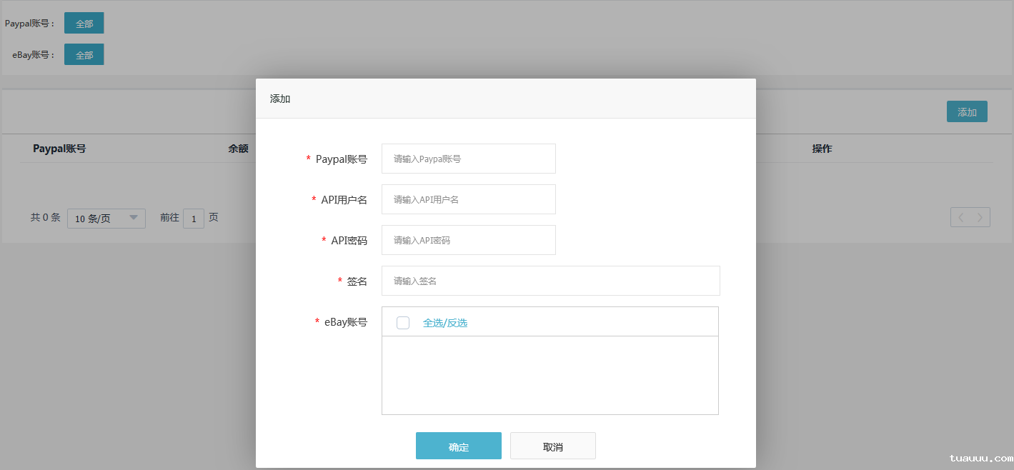Screen dimensions: 1014x470
Task: Click the 前往 page number input
Action: pos(194,219)
